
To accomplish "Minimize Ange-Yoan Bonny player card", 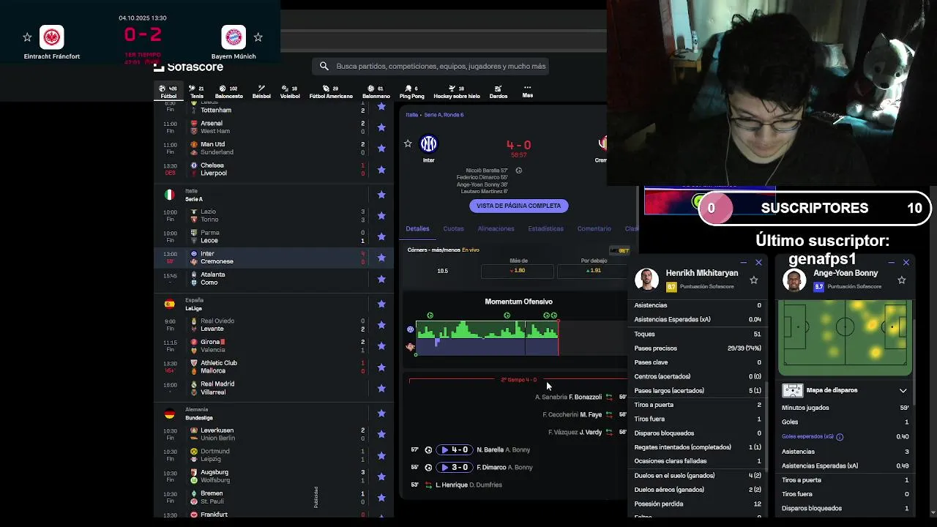I will (x=891, y=262).
